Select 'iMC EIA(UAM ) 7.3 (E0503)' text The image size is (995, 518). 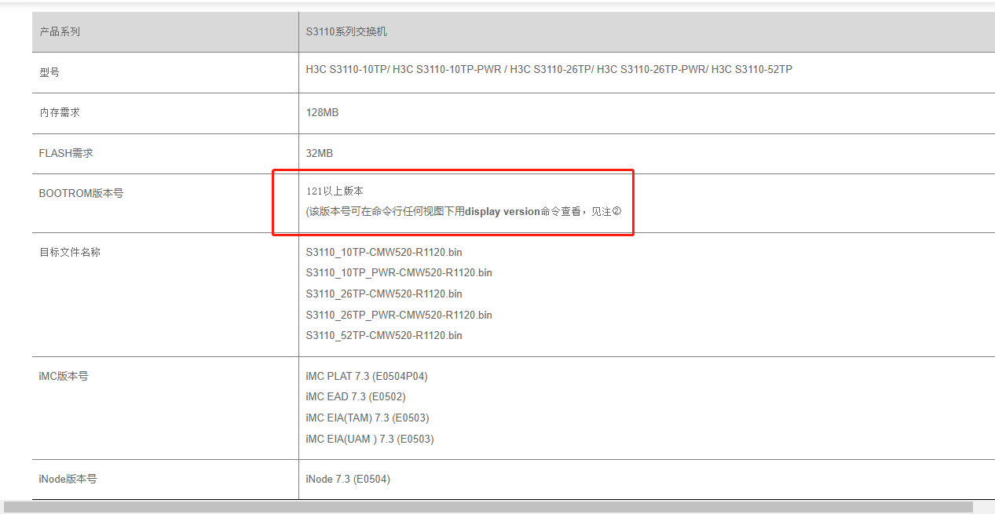coord(370,440)
